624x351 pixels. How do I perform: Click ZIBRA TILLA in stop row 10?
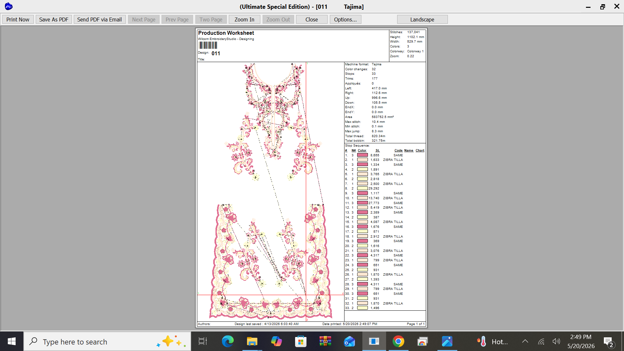click(393, 198)
